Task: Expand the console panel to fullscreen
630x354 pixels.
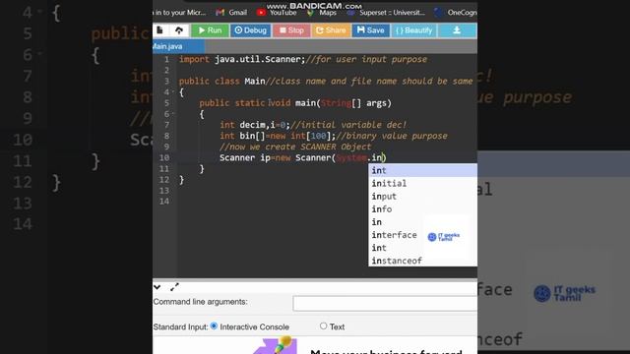Action: tap(174, 287)
